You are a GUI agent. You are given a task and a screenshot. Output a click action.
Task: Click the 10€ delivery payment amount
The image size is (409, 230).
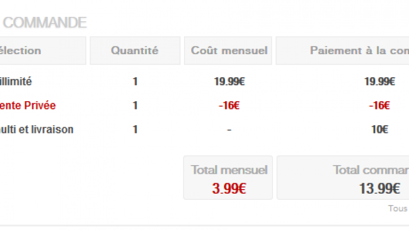(379, 130)
